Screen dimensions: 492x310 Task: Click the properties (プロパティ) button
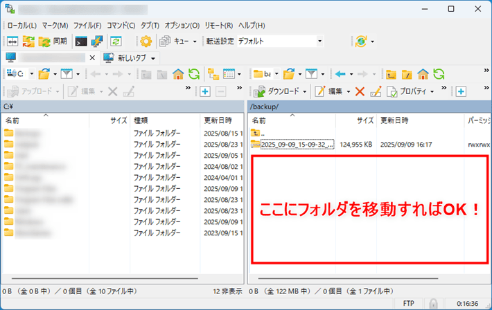[x=410, y=91]
